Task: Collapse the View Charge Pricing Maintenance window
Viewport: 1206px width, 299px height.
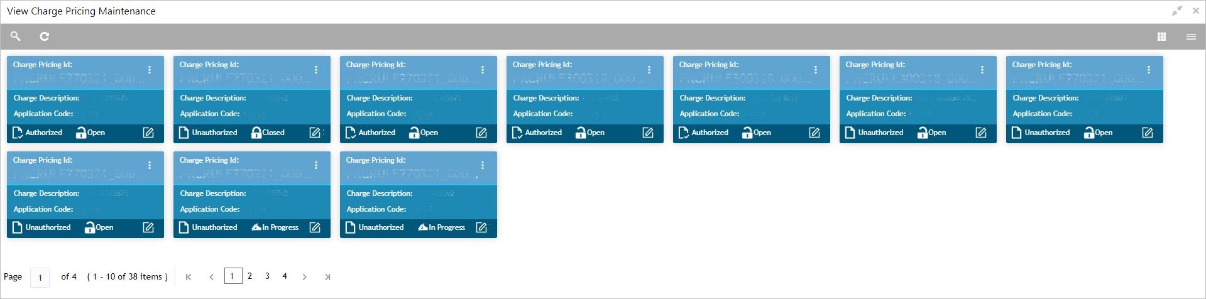Action: pyautogui.click(x=1176, y=11)
